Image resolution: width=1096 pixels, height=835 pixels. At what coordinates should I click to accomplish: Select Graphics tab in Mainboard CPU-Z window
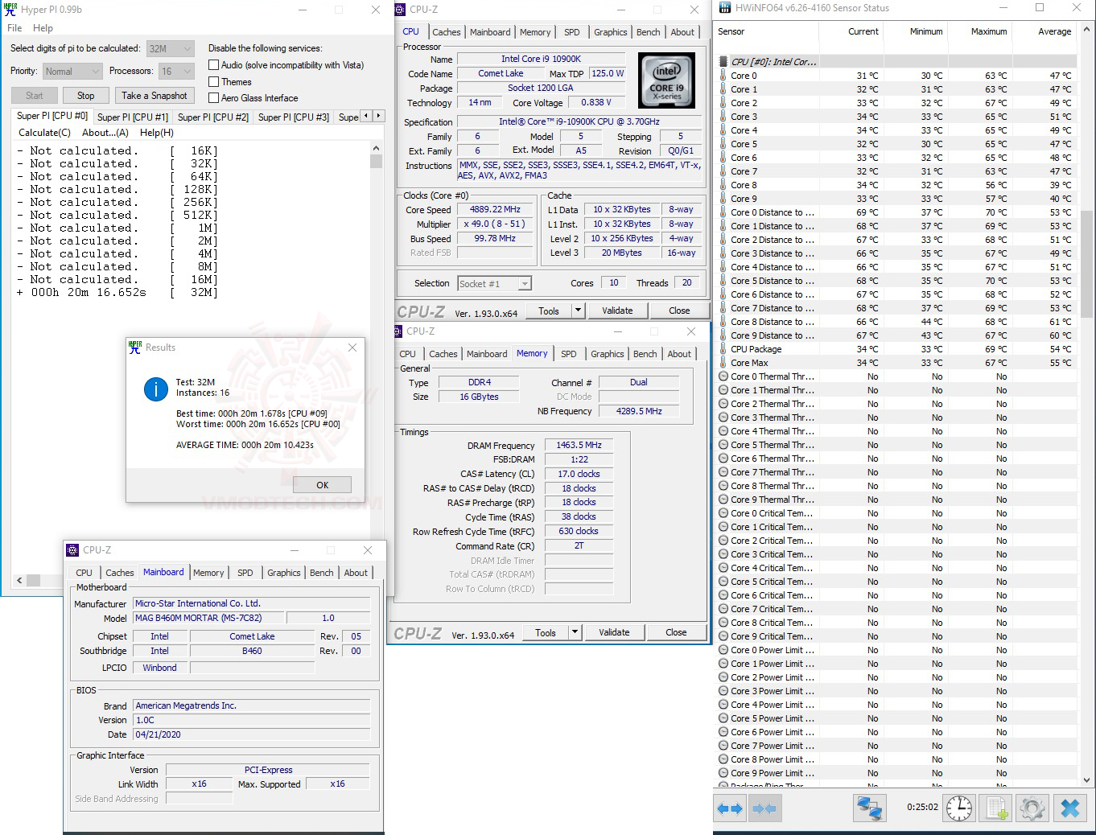coord(284,573)
